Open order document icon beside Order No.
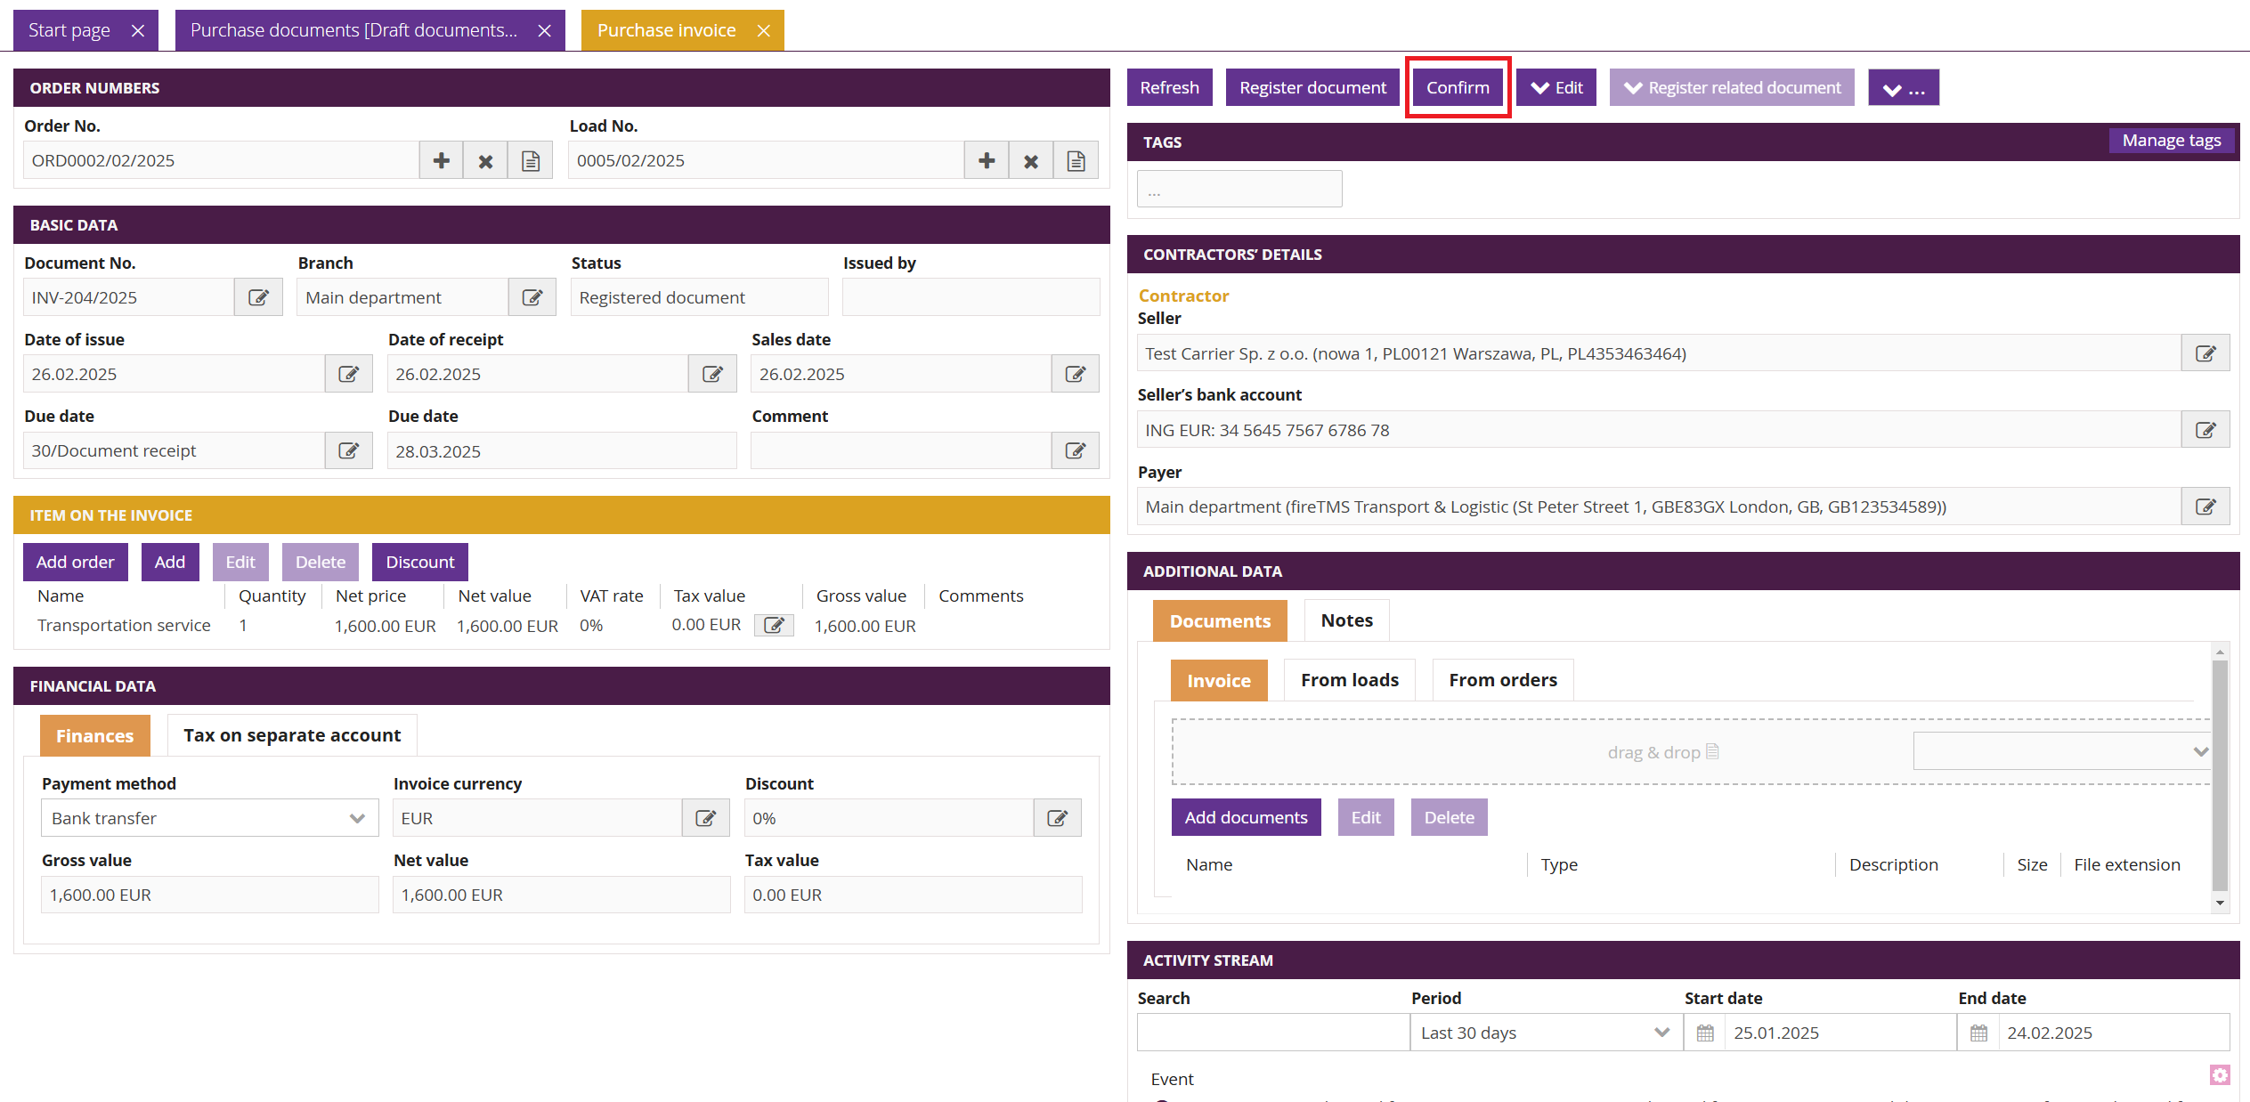The width and height of the screenshot is (2250, 1102). [531, 161]
